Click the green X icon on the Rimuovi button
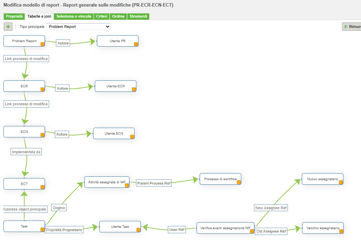The height and width of the screenshot is (243, 361). tap(346, 27)
